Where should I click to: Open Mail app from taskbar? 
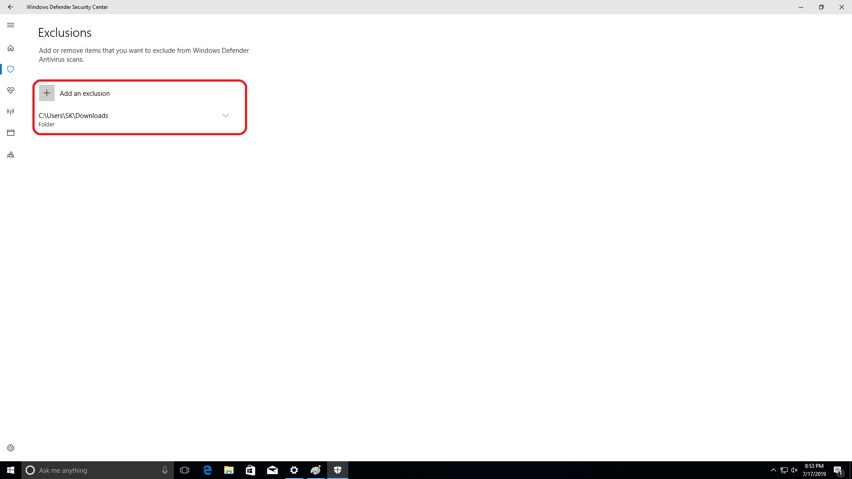coord(272,470)
